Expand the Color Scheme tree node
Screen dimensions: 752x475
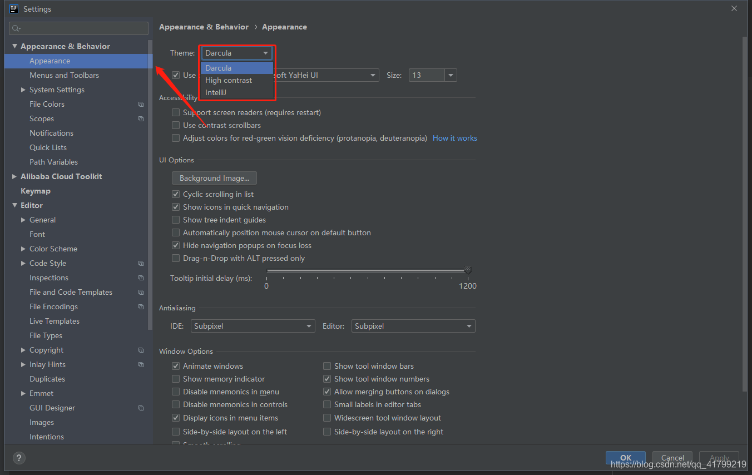pyautogui.click(x=23, y=249)
